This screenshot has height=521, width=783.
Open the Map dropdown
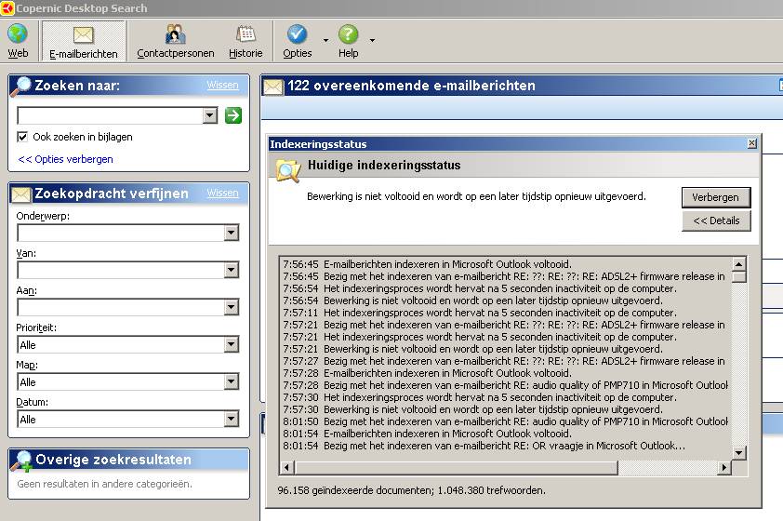[x=232, y=382]
